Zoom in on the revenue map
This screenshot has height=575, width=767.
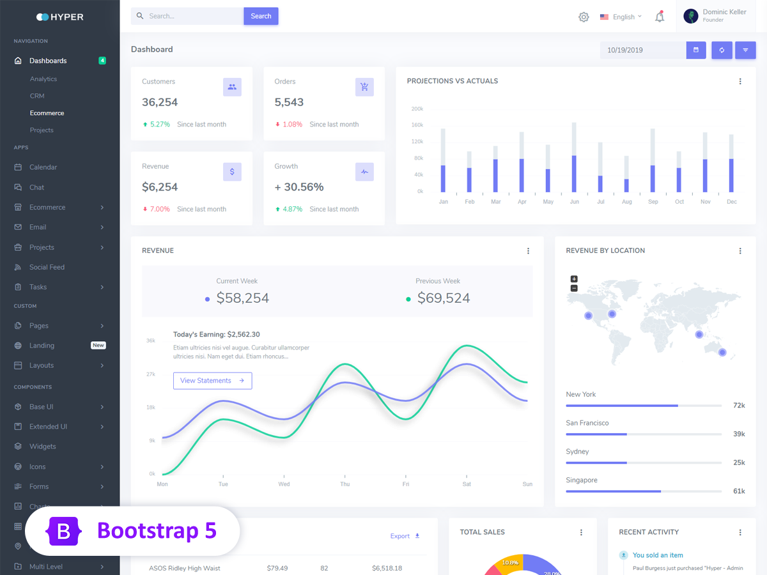(574, 279)
